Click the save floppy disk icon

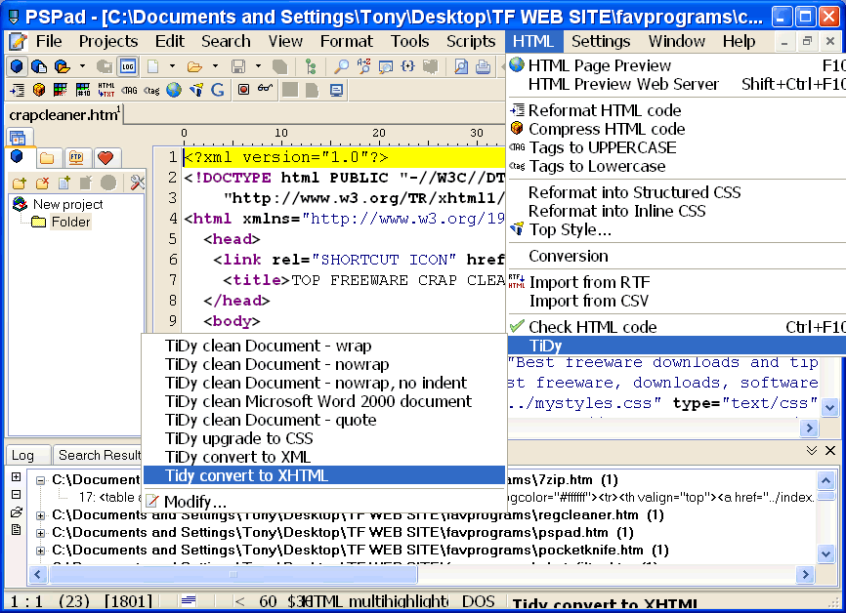238,66
